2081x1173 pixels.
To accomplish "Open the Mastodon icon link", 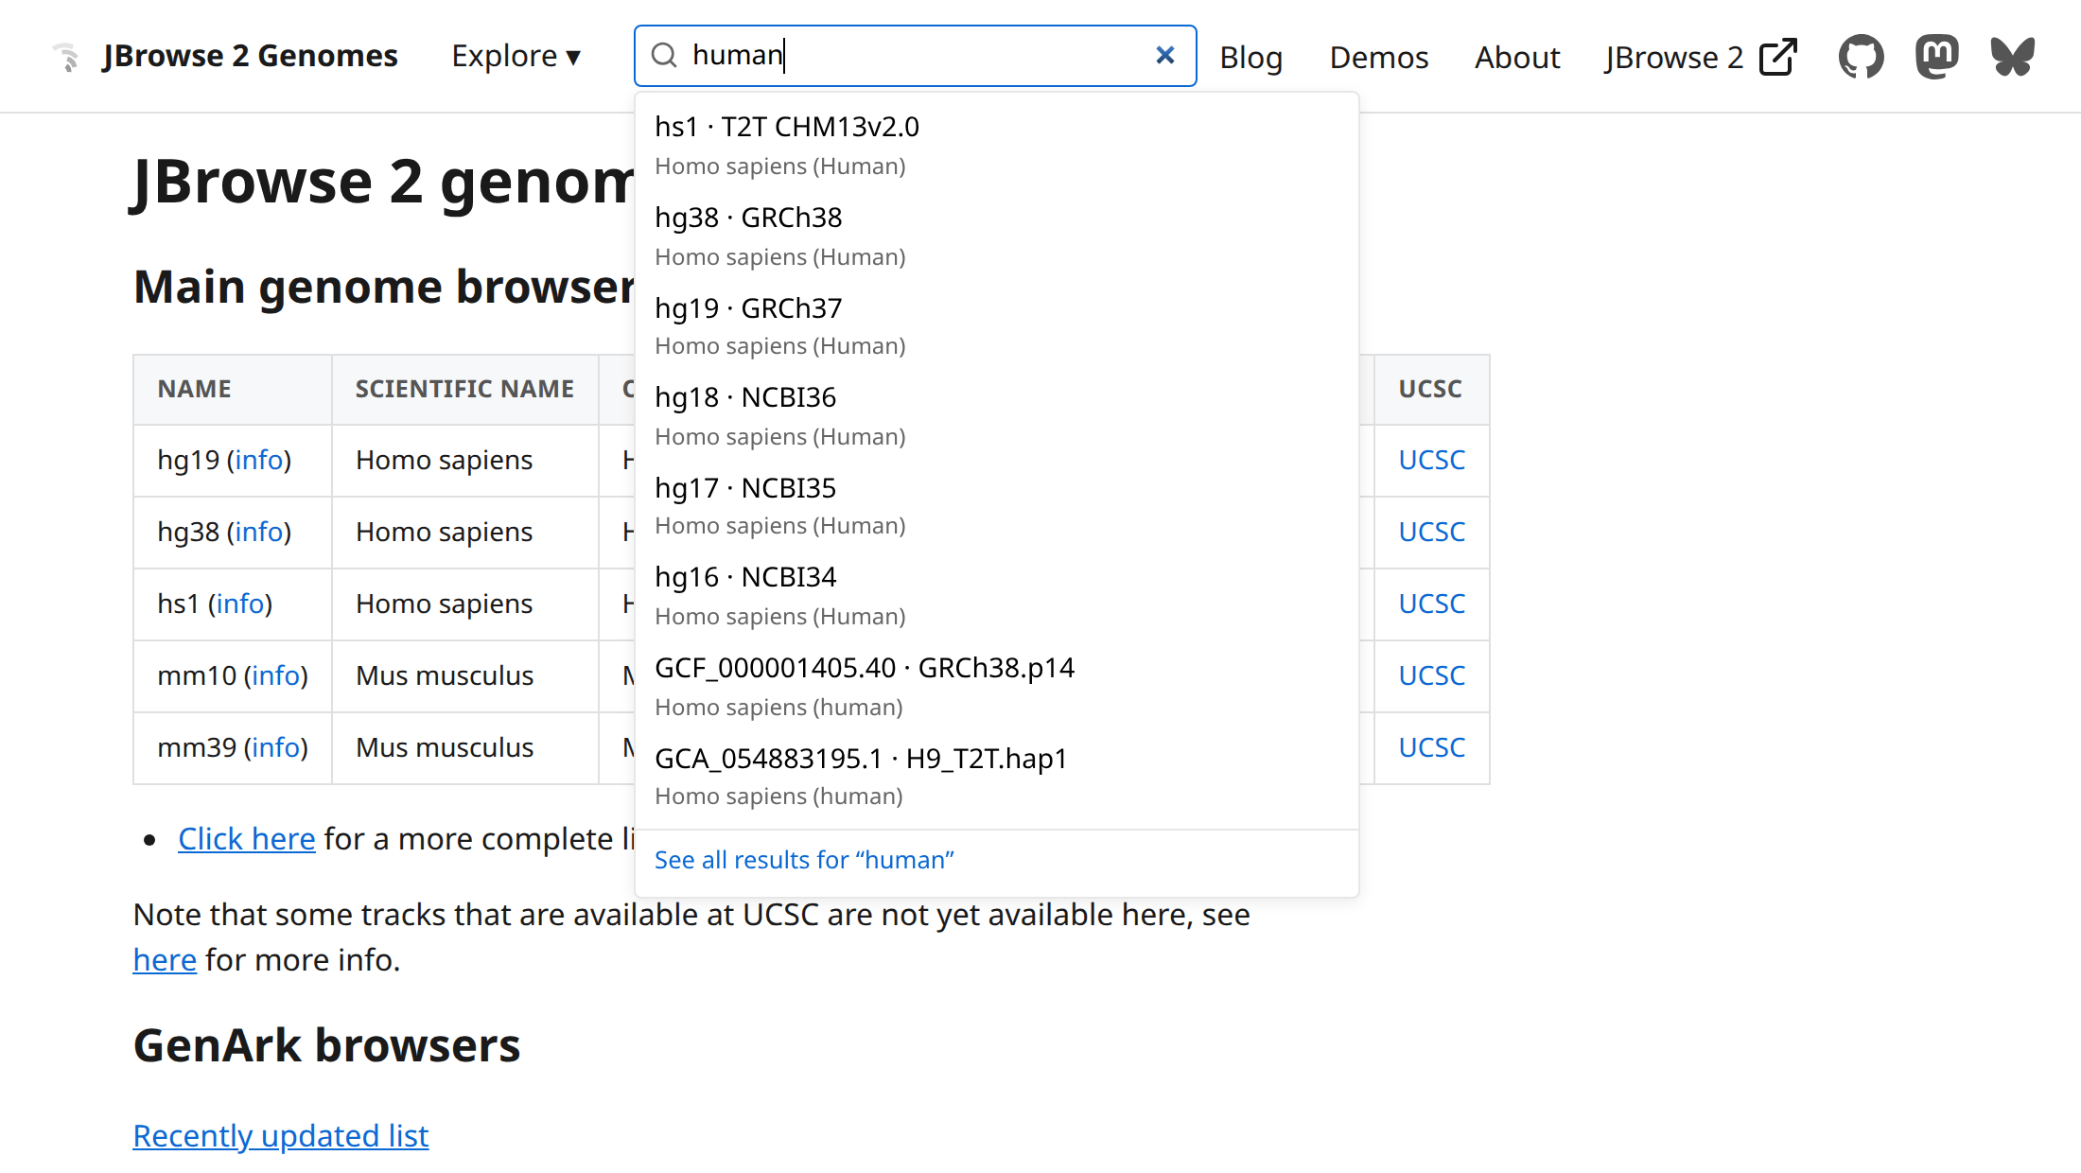I will point(1936,57).
